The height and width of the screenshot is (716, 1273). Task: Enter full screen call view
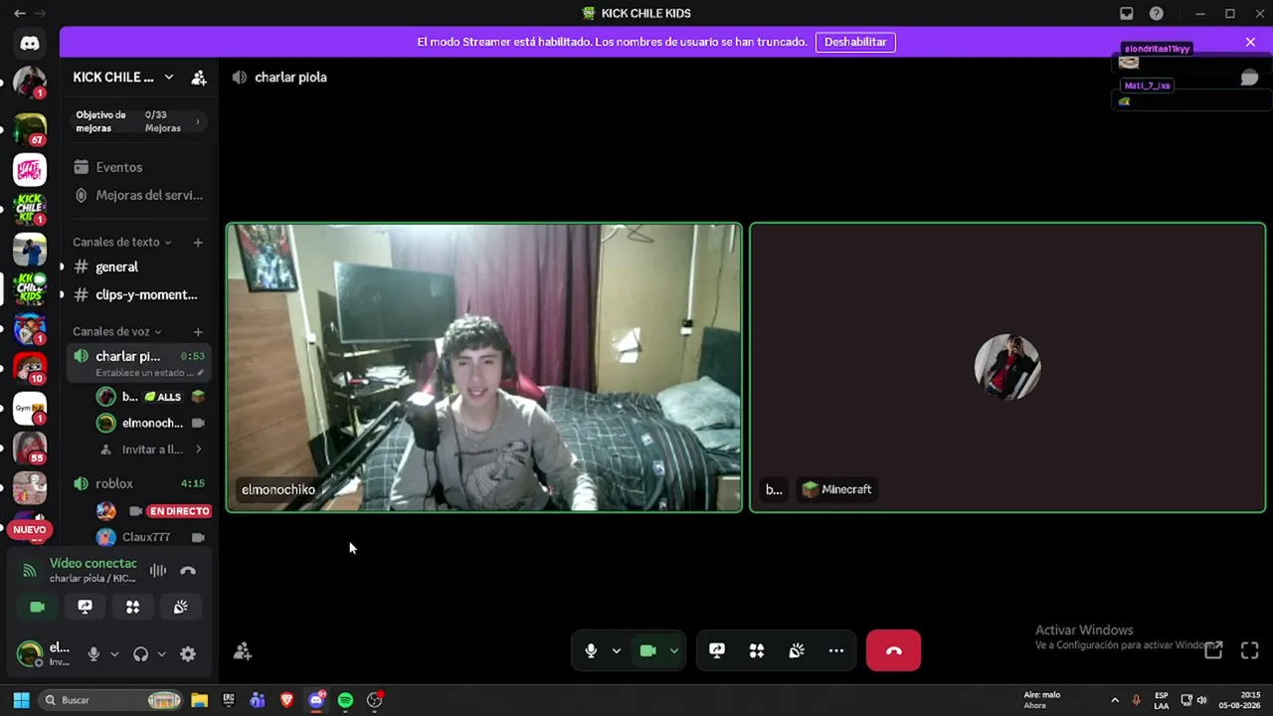1250,650
